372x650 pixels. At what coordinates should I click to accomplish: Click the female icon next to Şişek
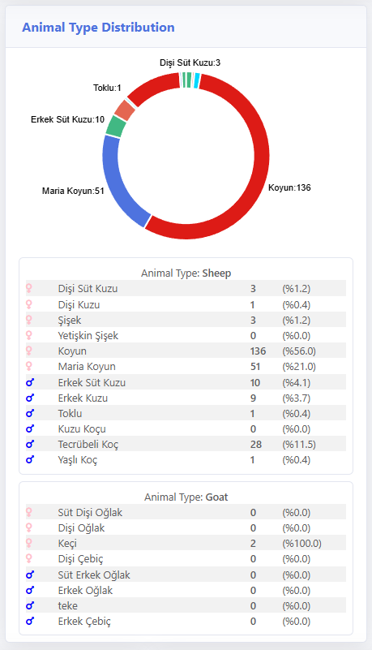29,320
